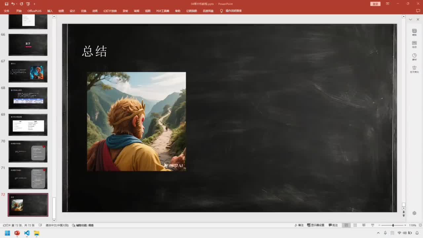Click the zoom out minus button
Screen dimensions: 423x238
(x=379, y=225)
